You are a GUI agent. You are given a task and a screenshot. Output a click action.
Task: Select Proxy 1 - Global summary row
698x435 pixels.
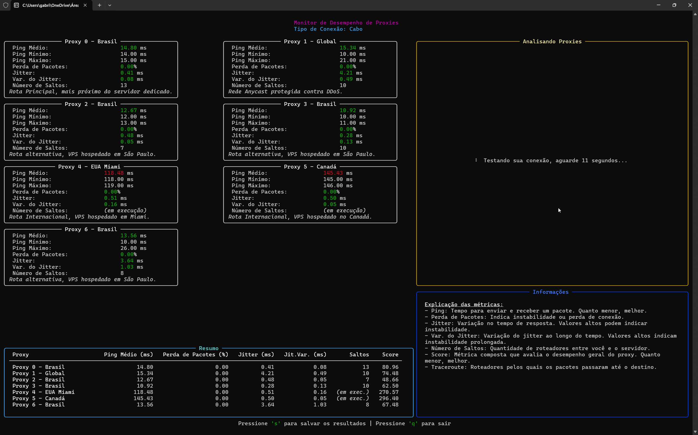(x=205, y=374)
